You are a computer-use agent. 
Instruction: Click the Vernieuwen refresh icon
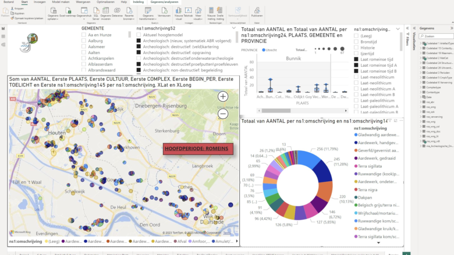click(165, 16)
